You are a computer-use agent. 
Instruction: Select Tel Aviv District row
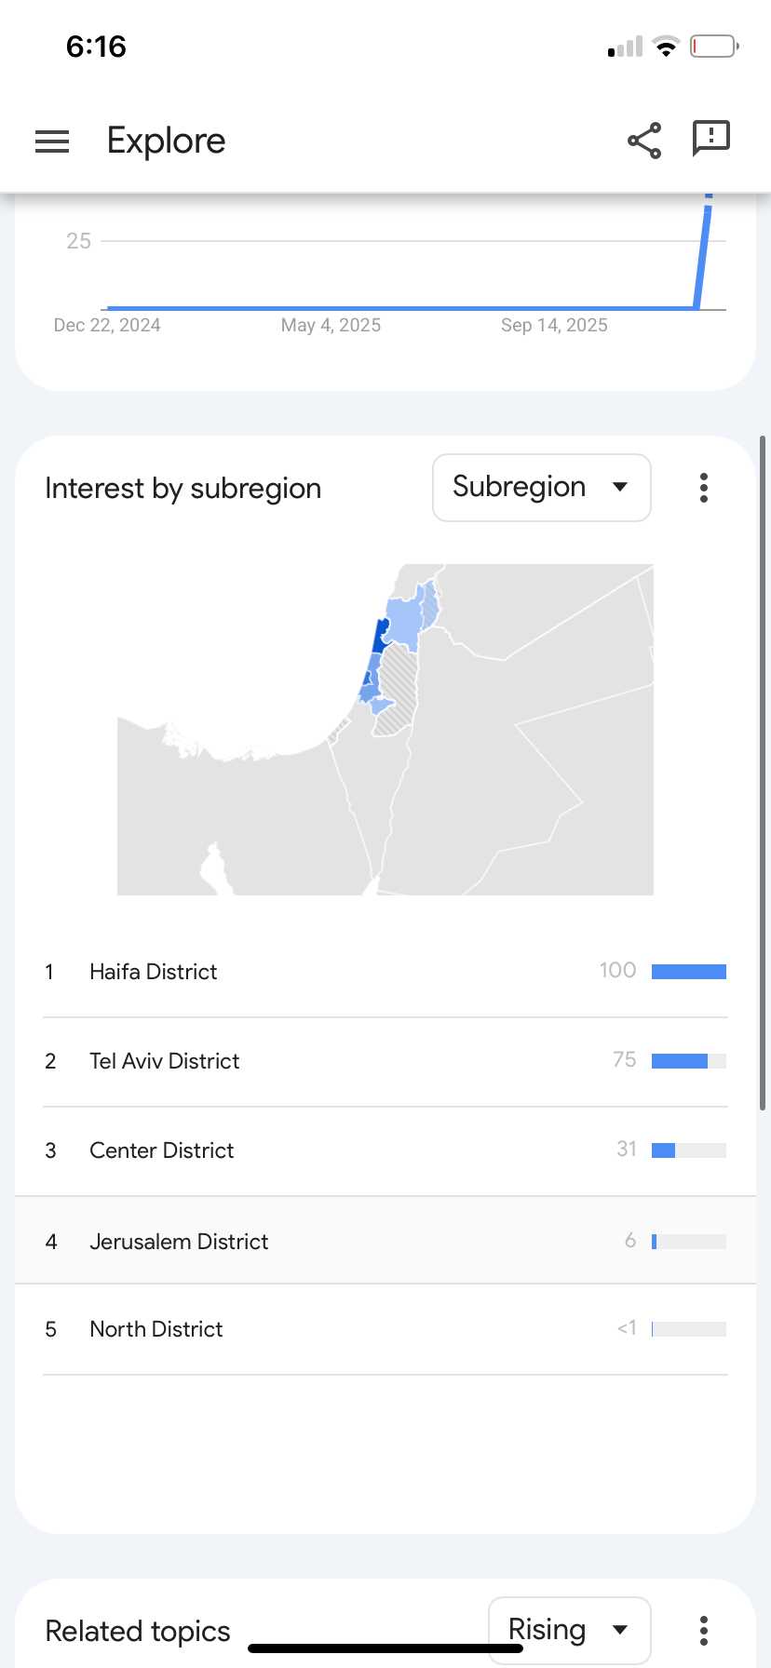click(x=165, y=1061)
